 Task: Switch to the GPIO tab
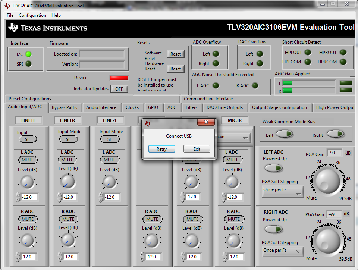coord(153,107)
